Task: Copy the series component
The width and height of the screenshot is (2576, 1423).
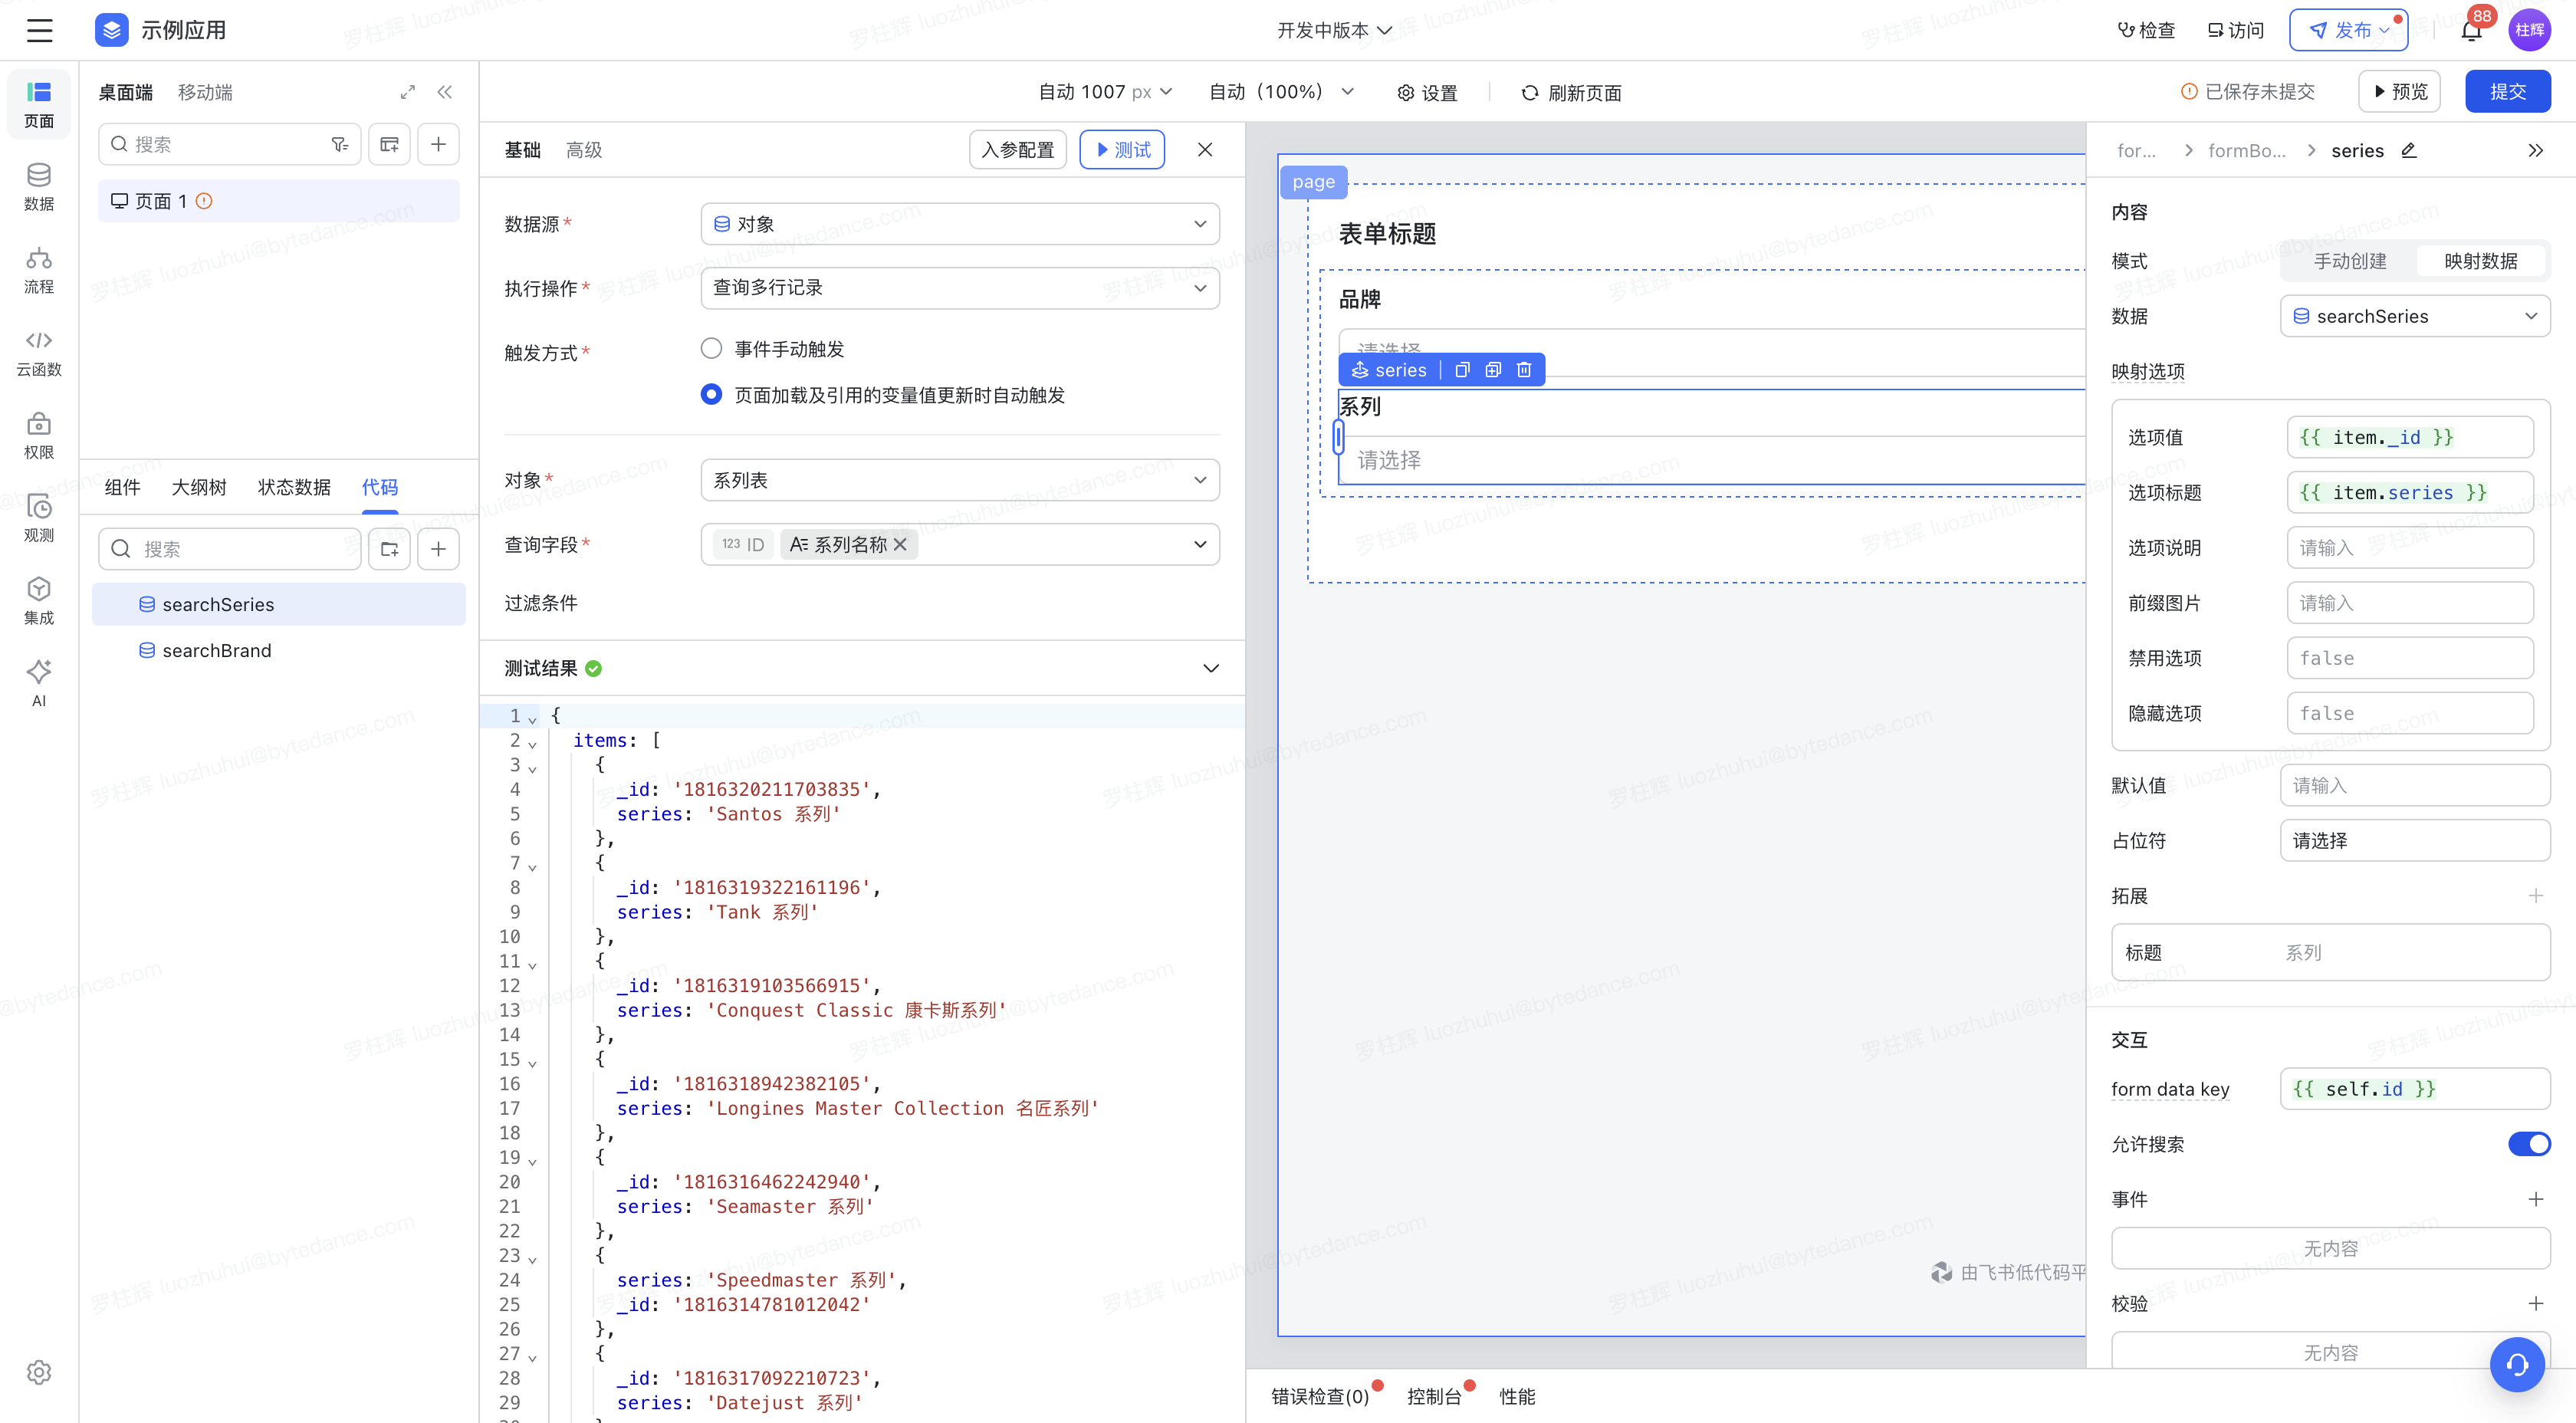Action: click(x=1462, y=370)
